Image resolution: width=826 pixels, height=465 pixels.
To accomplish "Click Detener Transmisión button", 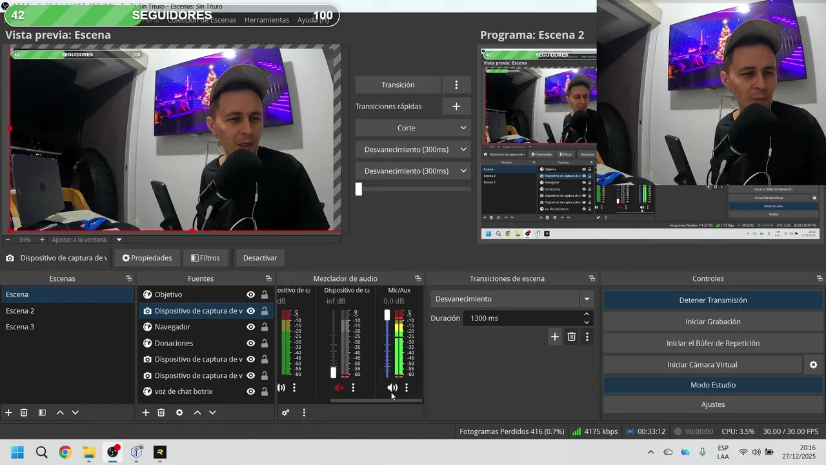I will tap(712, 300).
